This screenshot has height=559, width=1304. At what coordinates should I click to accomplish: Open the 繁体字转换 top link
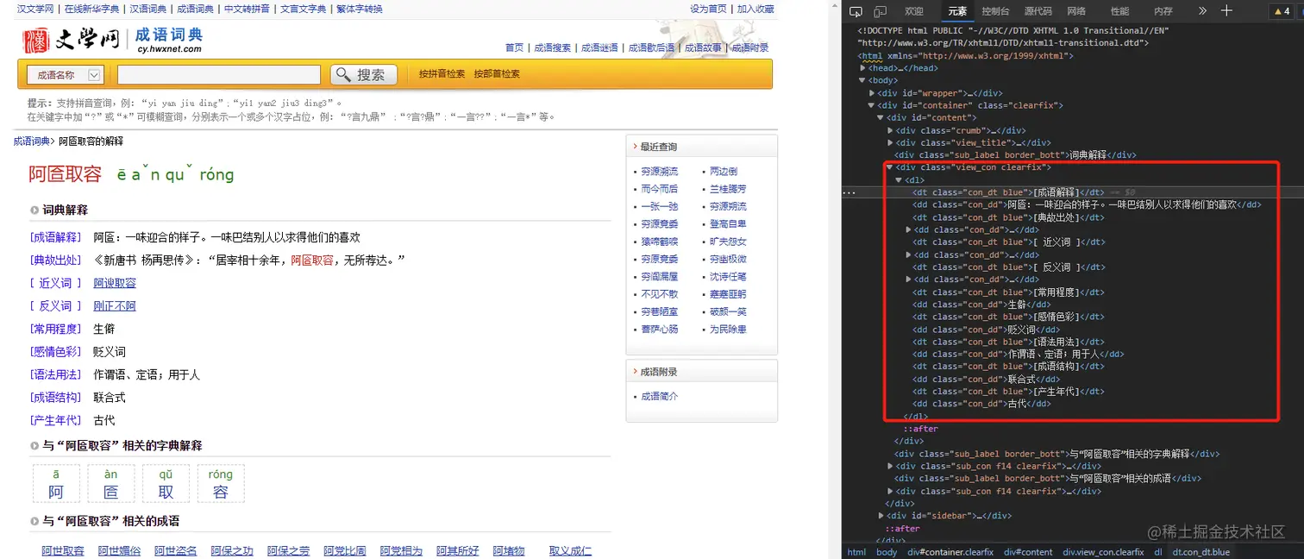[360, 9]
